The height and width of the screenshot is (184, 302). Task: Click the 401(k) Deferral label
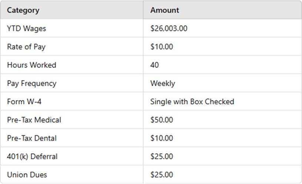(x=32, y=156)
